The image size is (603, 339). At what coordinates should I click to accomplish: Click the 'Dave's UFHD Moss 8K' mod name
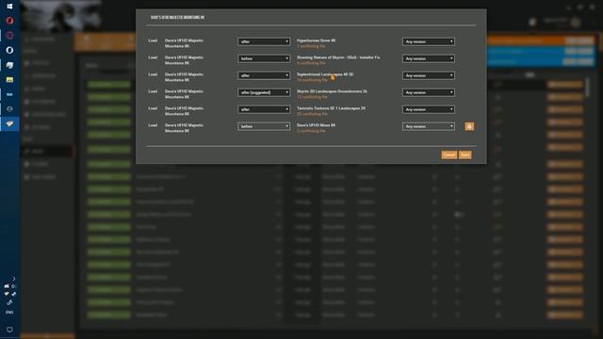[x=317, y=125]
